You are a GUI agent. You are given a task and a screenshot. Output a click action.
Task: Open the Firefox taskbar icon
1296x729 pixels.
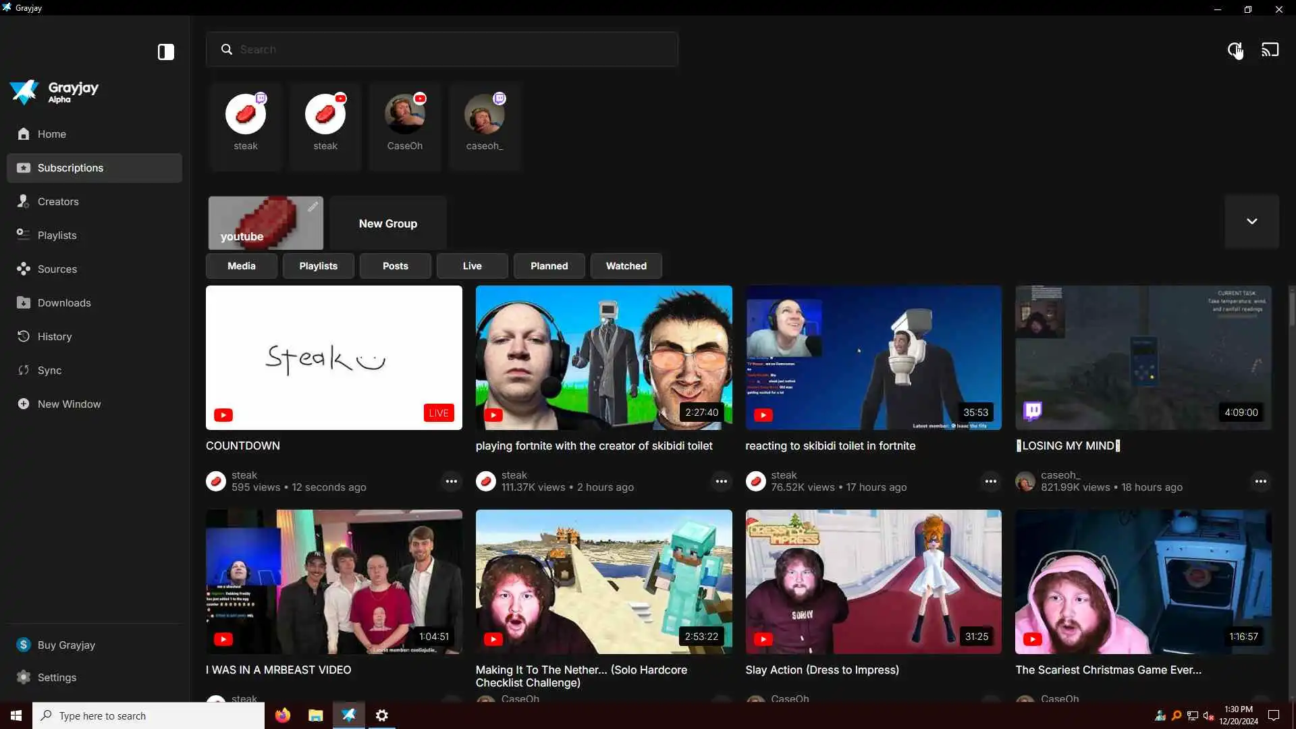pos(282,715)
